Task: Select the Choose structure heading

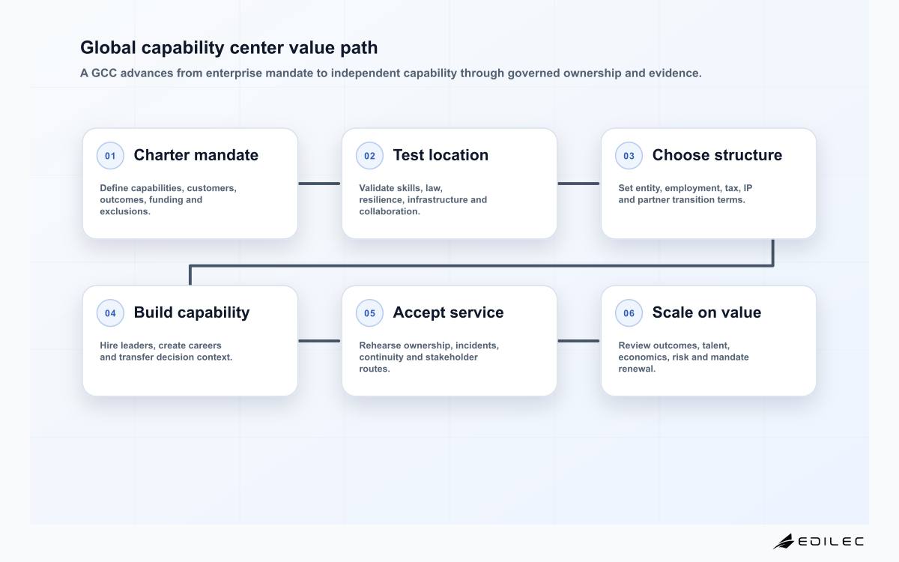Action: [717, 155]
